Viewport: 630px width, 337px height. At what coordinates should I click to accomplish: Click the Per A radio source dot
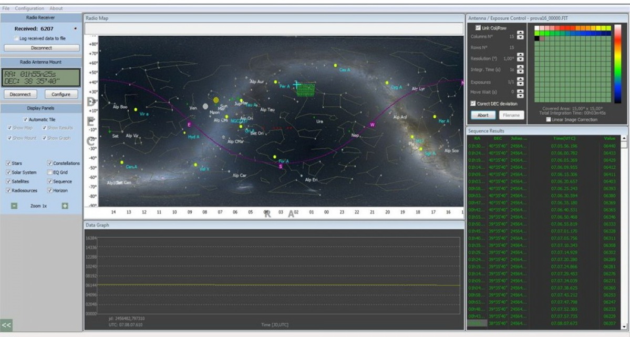click(x=276, y=82)
